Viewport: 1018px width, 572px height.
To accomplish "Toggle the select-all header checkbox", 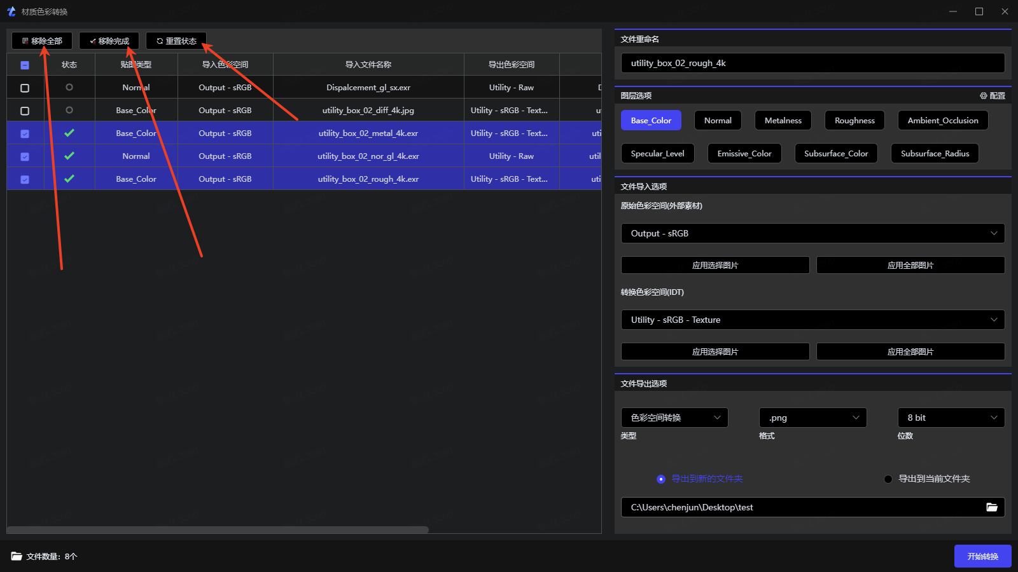I will (x=25, y=65).
